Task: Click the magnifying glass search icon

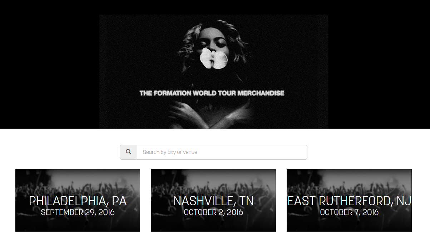Action: 128,152
